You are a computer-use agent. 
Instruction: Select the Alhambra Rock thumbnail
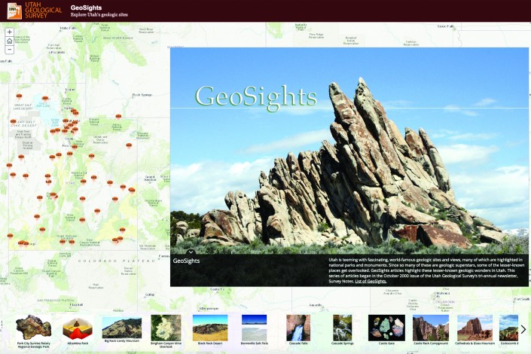click(x=78, y=328)
